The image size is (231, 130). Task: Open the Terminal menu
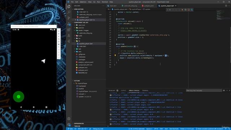tap(105, 2)
